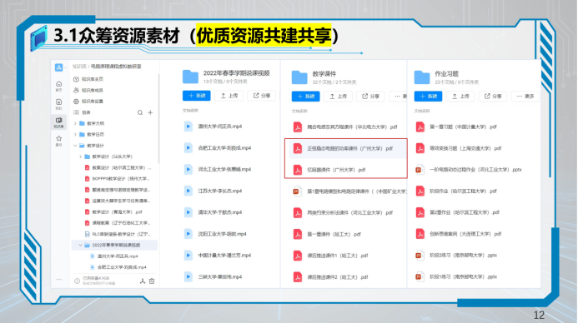Viewport: 578px width, 323px height.
Task: Click 分享 button in the 作业习题 panel
Action: (493, 97)
